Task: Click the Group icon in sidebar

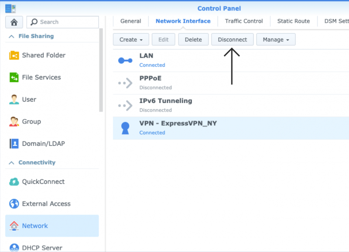Action: tap(14, 121)
